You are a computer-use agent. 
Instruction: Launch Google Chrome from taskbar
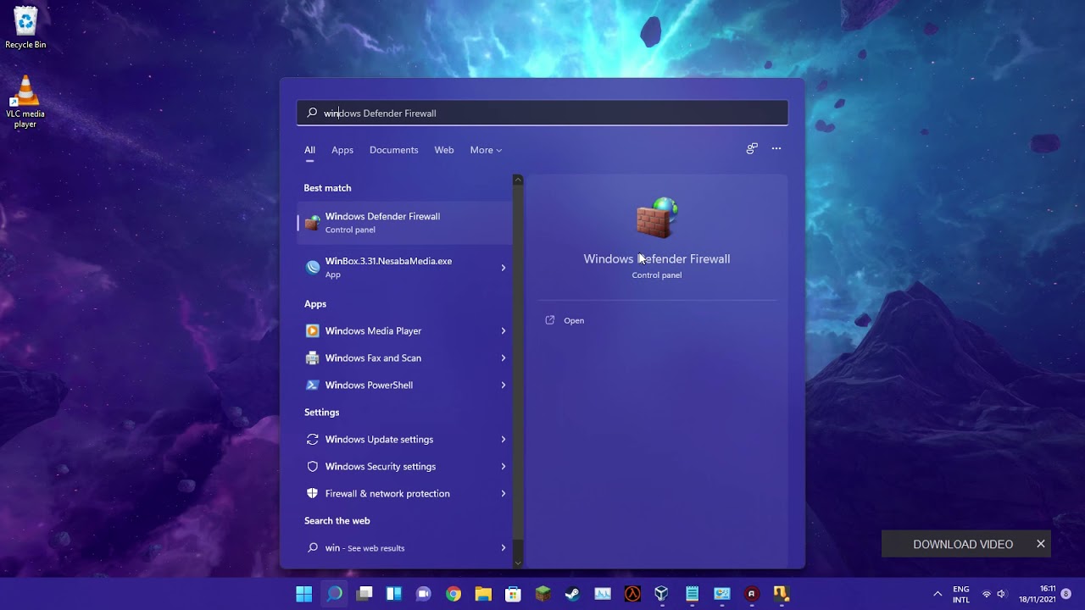453,594
